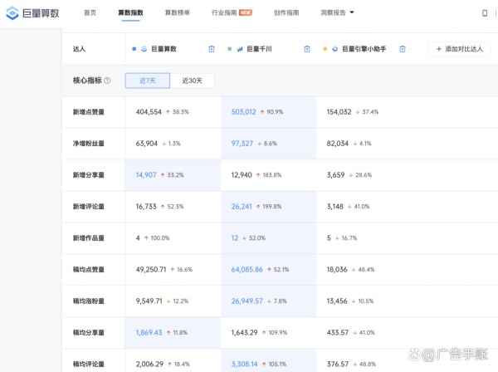
Task: Click 添加对比达人 button
Action: point(459,49)
